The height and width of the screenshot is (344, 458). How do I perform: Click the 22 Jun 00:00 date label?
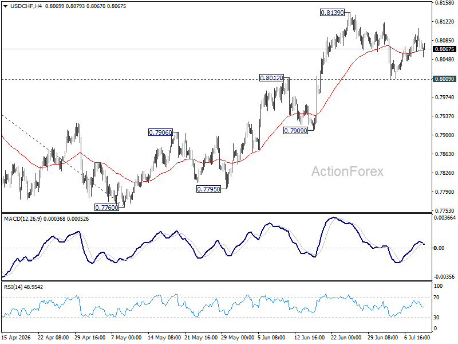[346, 337]
